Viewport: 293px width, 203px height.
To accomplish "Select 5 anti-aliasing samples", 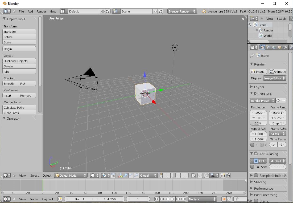I will click(252, 161).
